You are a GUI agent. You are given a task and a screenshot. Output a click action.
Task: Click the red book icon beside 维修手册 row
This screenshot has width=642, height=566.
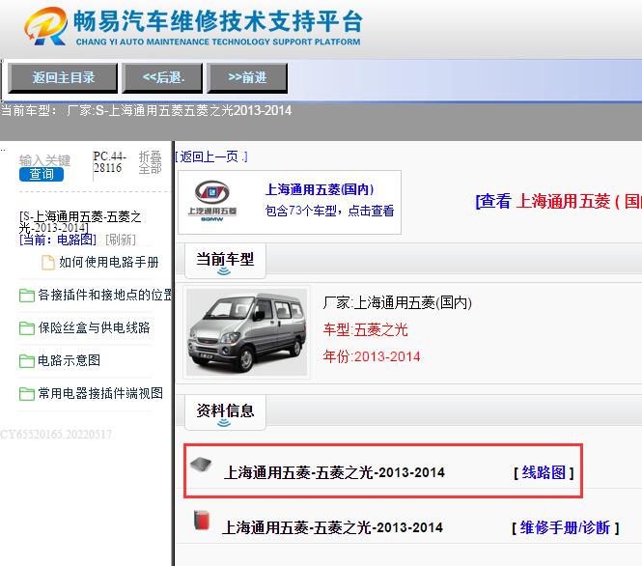pyautogui.click(x=202, y=520)
